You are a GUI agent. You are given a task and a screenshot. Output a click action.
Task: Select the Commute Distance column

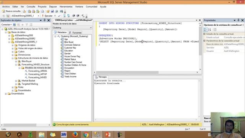point(72,45)
